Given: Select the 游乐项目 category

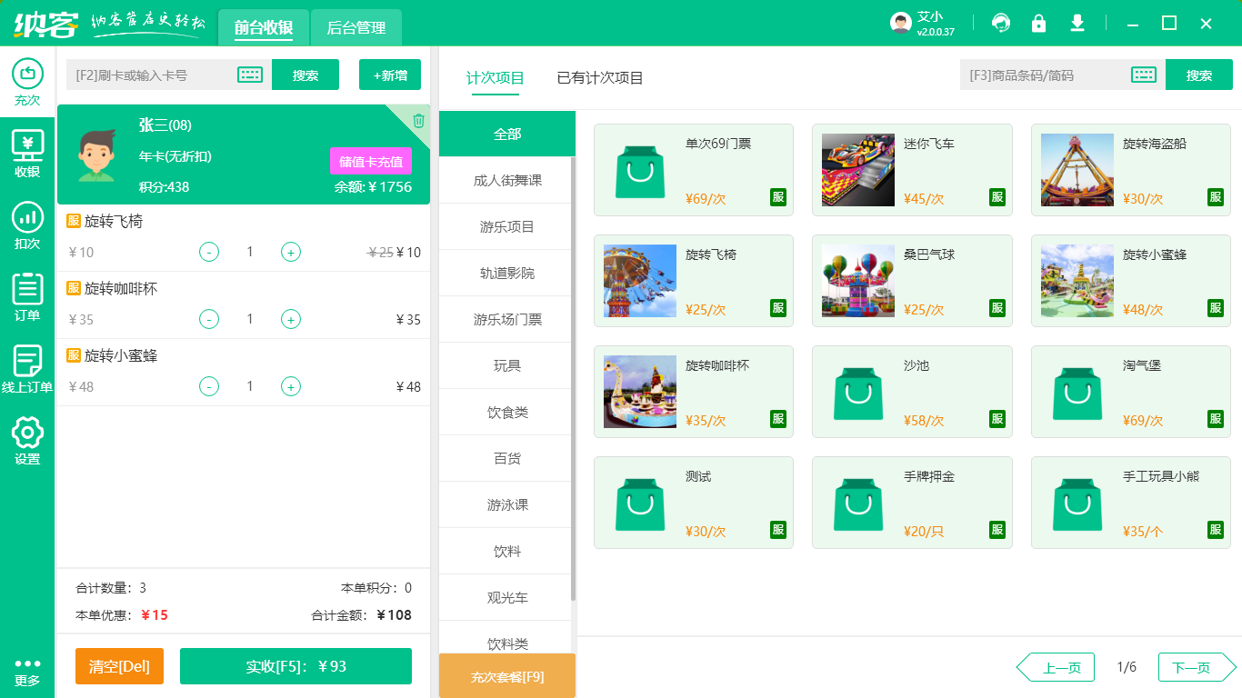Looking at the screenshot, I should [x=506, y=225].
